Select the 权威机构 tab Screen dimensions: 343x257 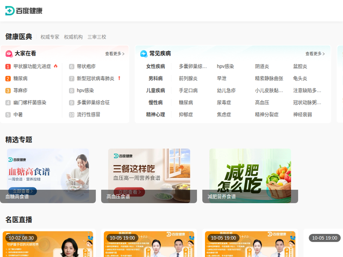pos(73,37)
